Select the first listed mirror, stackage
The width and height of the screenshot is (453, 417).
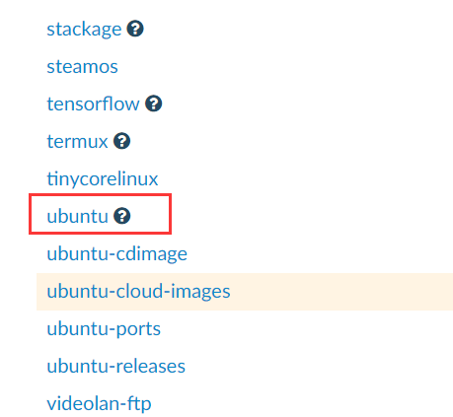tap(84, 30)
